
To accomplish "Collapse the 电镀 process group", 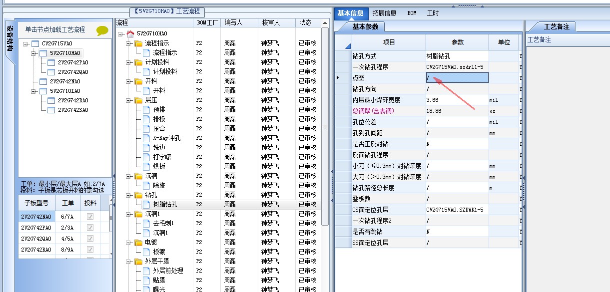I will pyautogui.click(x=128, y=242).
